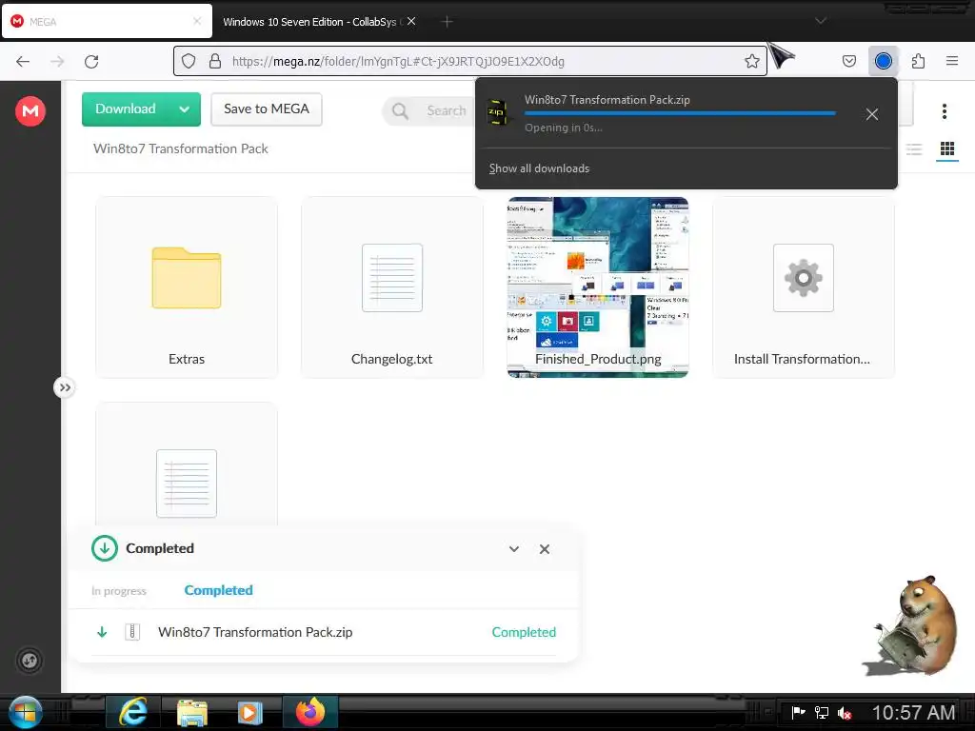Switch to the MEGA browser tab
The width and height of the screenshot is (975, 731).
(x=107, y=21)
